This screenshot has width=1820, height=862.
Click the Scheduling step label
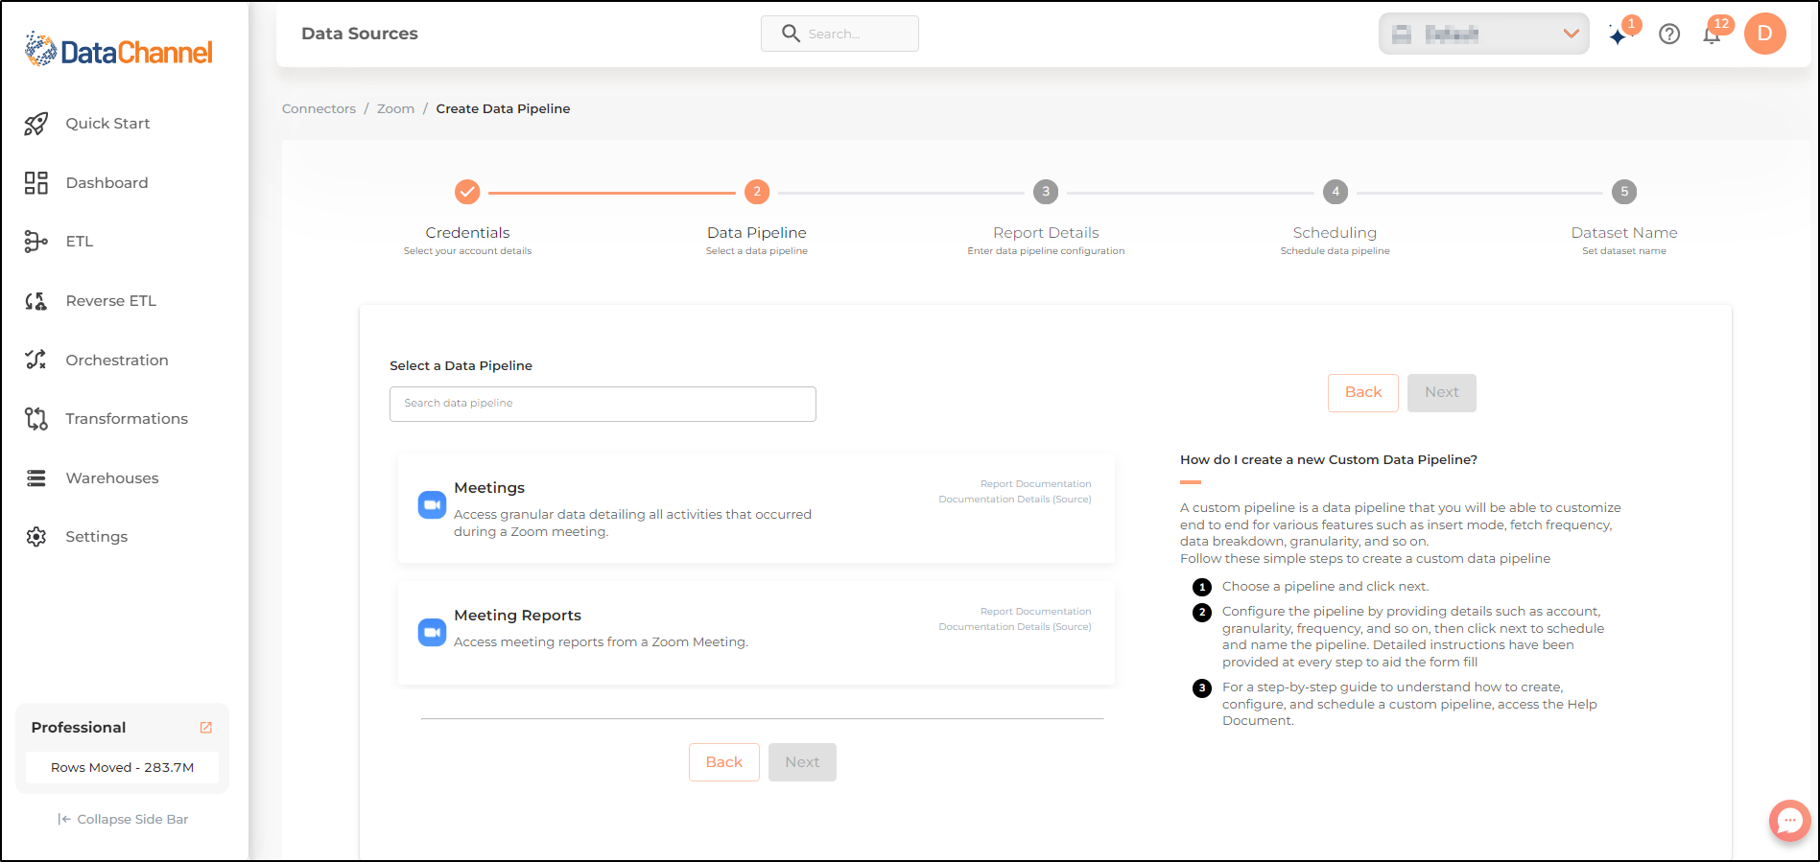coord(1335,233)
